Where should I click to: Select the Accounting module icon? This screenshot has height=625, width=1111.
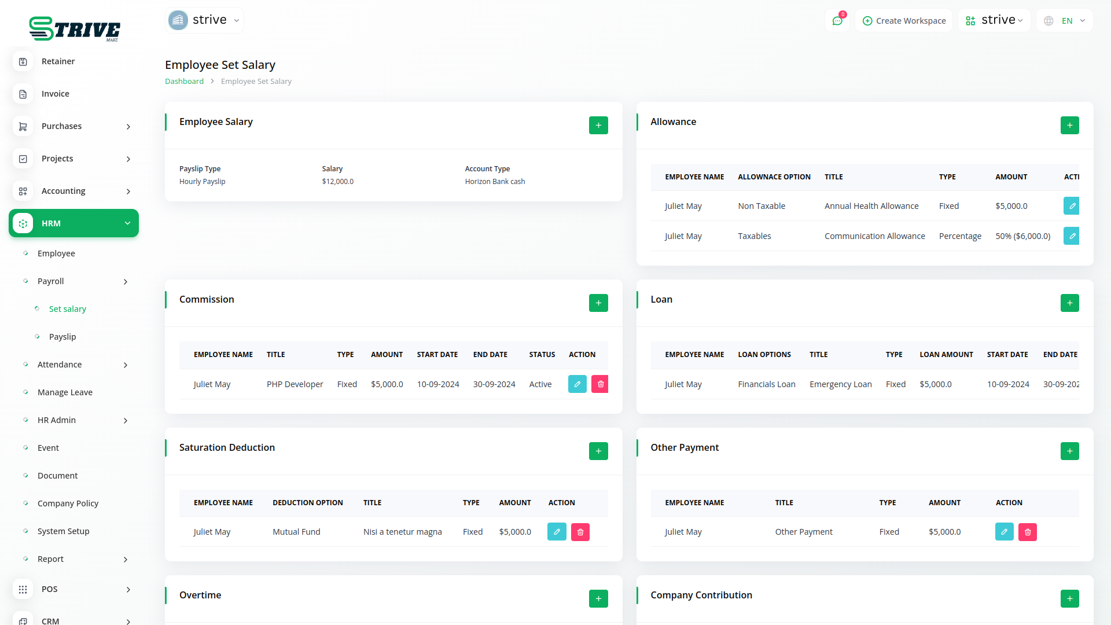[x=23, y=191]
